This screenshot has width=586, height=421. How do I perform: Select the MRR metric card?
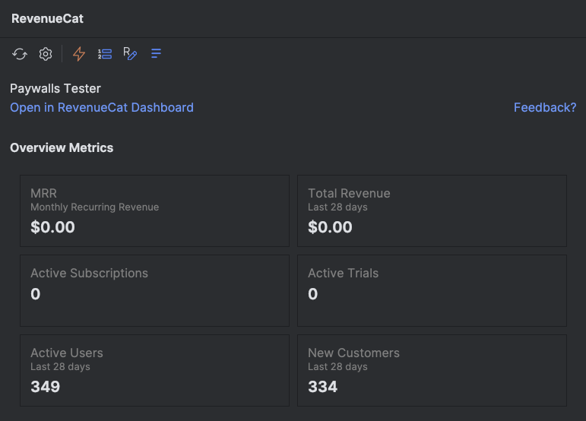155,210
